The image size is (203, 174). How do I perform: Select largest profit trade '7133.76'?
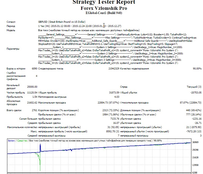115,119
